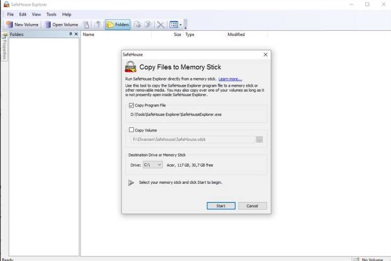Open the Help menu
Viewport: 391px width, 261px height.
(67, 14)
